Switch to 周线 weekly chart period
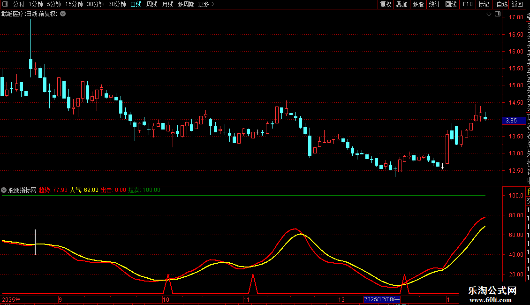Image resolution: width=530 pixels, height=305 pixels. [x=152, y=4]
